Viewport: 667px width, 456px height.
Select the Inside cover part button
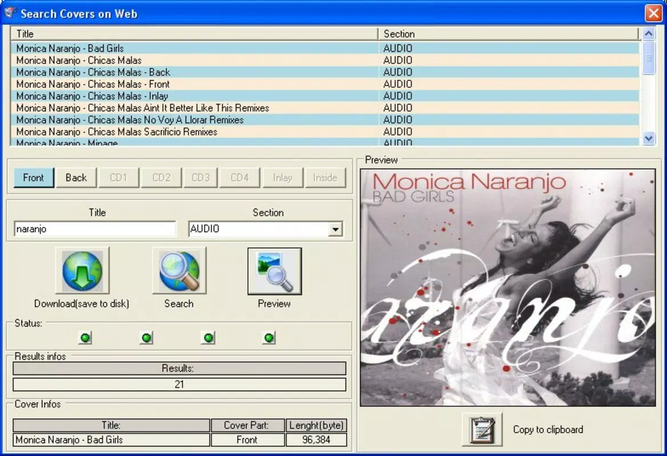pos(326,177)
